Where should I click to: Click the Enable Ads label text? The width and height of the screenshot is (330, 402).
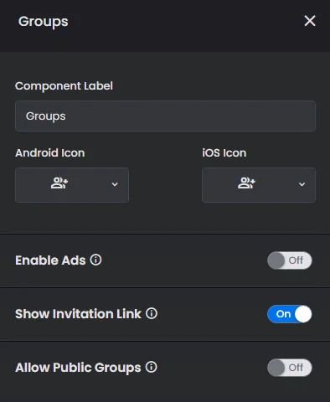point(50,260)
